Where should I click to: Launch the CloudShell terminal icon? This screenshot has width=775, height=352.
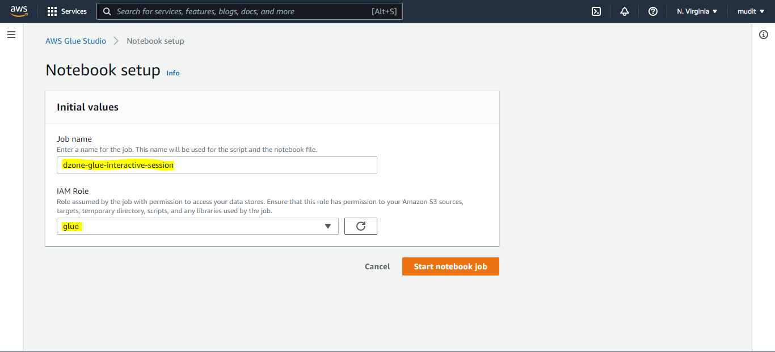pos(596,11)
